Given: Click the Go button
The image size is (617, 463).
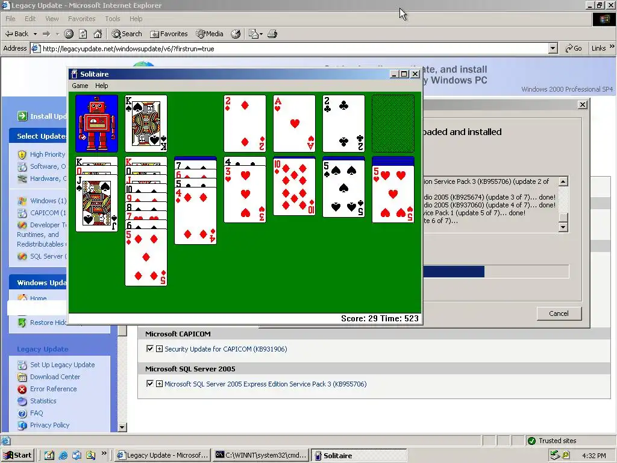Looking at the screenshot, I should tap(574, 48).
